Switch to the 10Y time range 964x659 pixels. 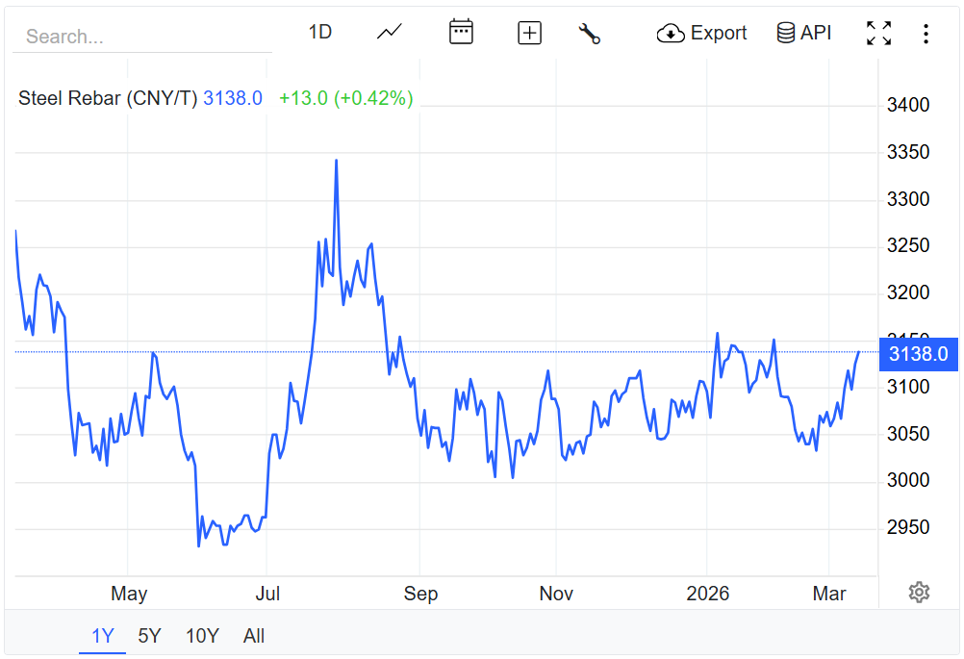click(202, 636)
